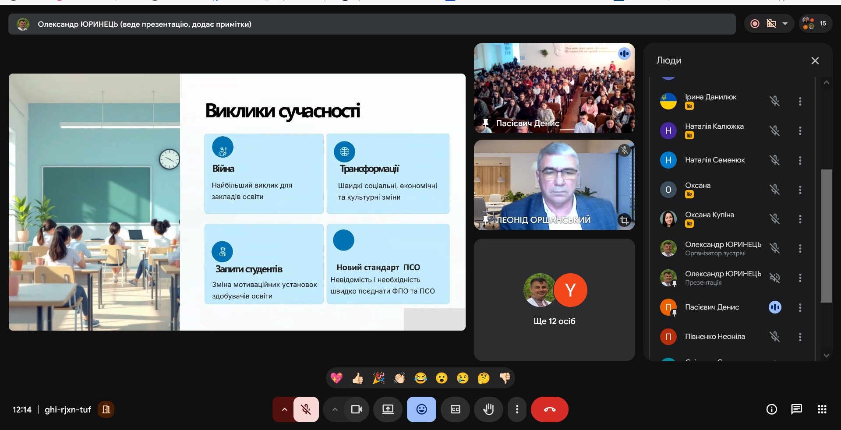Crop the ЛЕОНІД ОРШАНСЬКИЙ video tile
The width and height of the screenshot is (841, 430).
pos(624,220)
